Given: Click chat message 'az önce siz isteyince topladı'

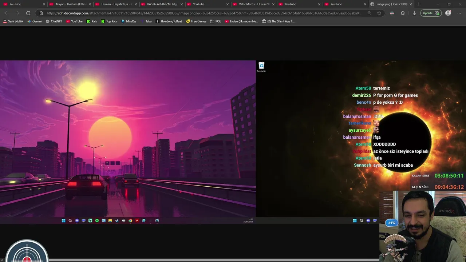Looking at the screenshot, I should [400, 151].
